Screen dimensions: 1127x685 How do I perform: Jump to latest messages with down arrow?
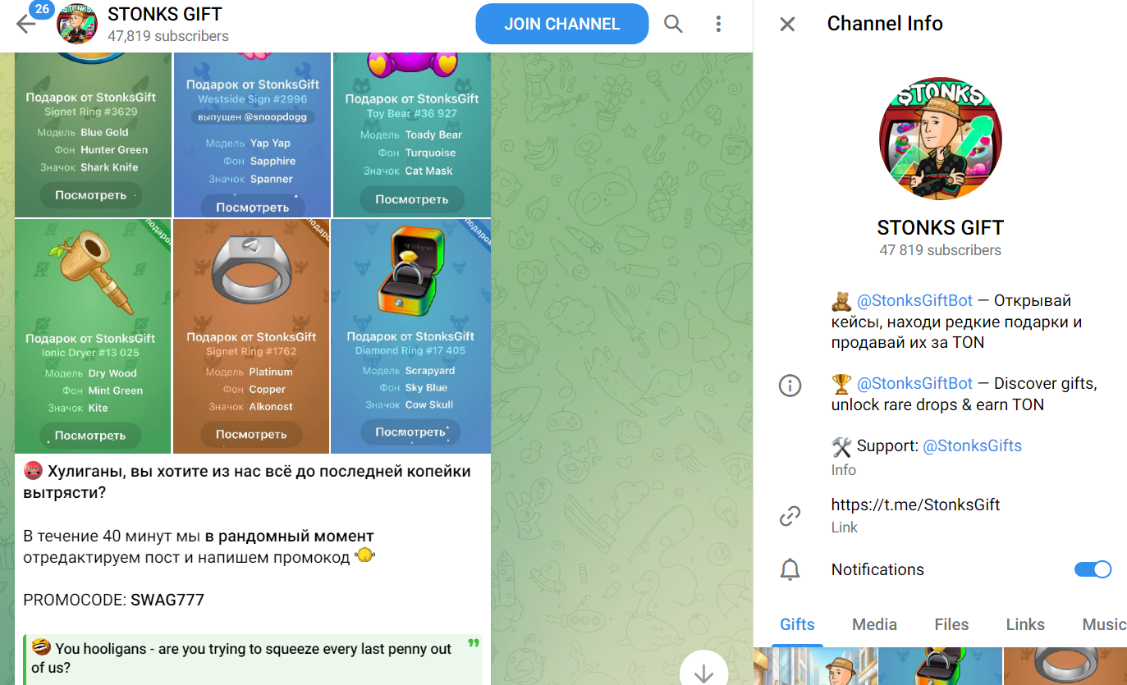click(x=703, y=673)
